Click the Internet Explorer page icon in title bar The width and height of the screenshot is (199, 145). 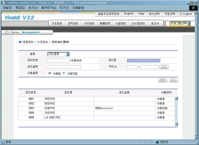point(3,3)
